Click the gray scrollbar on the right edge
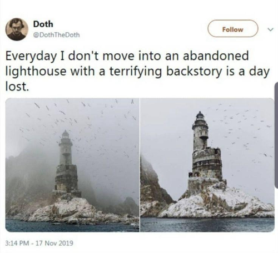The width and height of the screenshot is (278, 253). pos(276,135)
